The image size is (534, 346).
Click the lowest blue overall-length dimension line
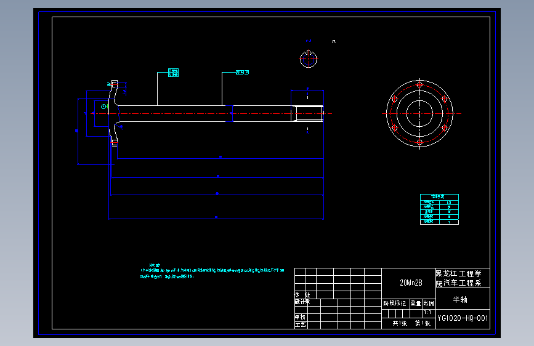tap(216, 219)
